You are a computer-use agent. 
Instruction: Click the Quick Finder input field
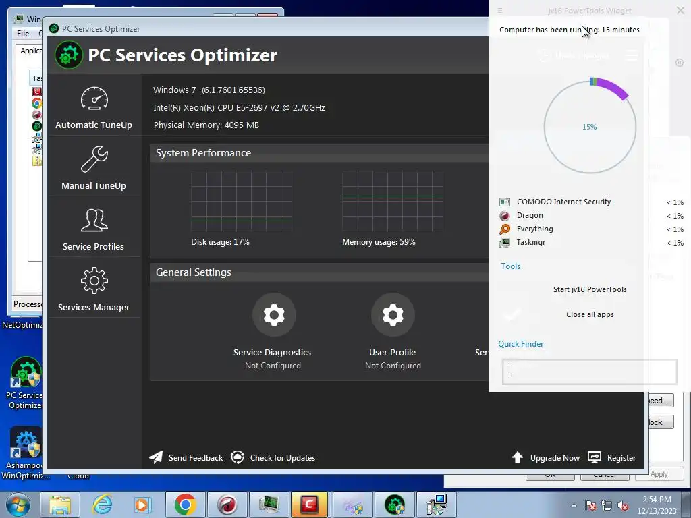tap(590, 372)
